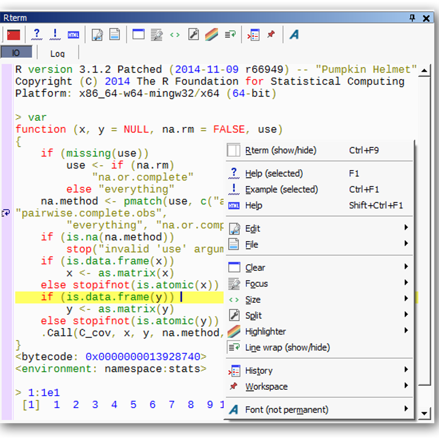Viewport: 439px width, 439px height.
Task: Click History icon in context menu
Action: (x=234, y=371)
